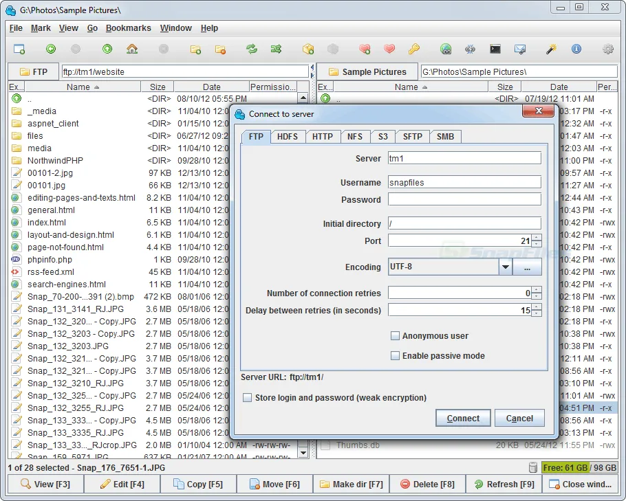Screen dimensions: 626x501
Task: Switch to the SFTP tab
Action: 413,137
